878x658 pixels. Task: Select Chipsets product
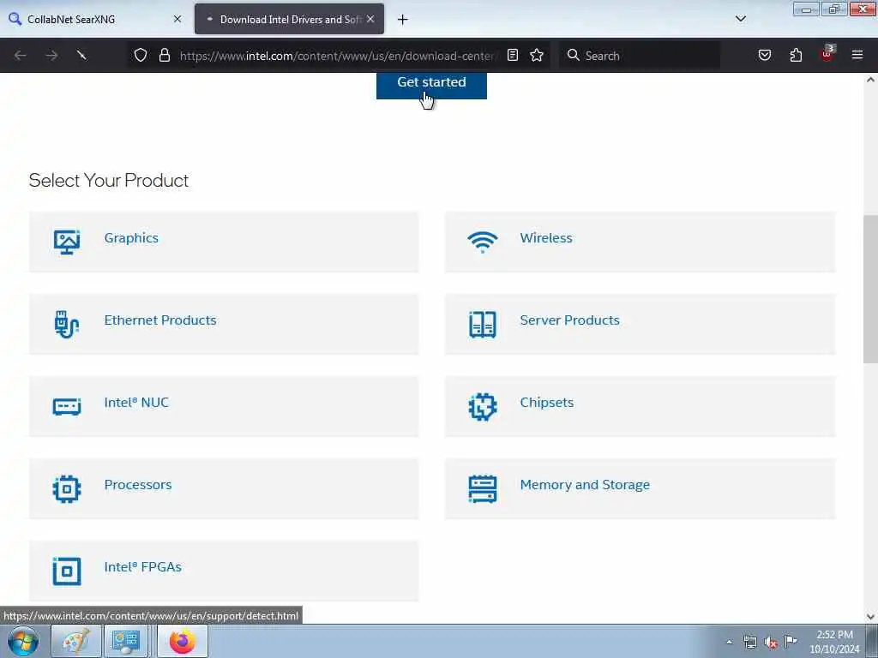coord(546,403)
